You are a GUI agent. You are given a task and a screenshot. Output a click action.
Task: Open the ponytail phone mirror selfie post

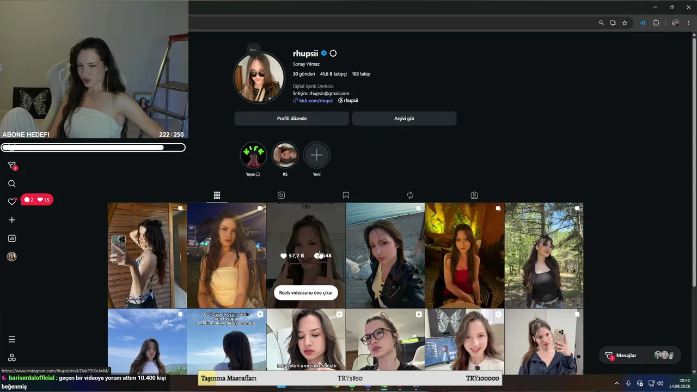click(544, 341)
